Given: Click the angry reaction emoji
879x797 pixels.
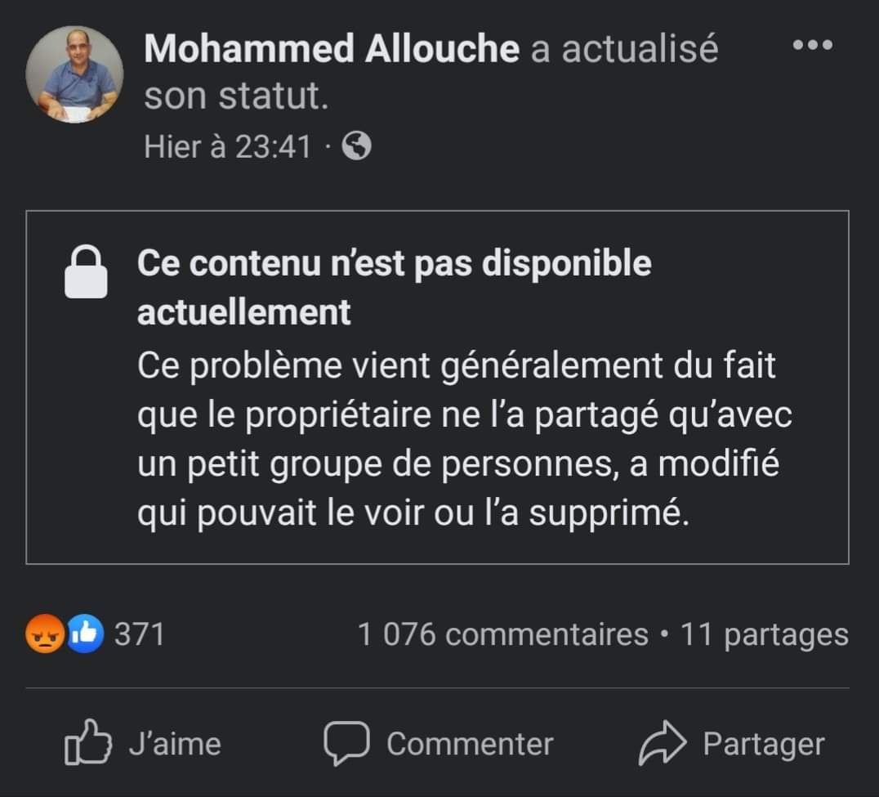Looking at the screenshot, I should tap(46, 635).
